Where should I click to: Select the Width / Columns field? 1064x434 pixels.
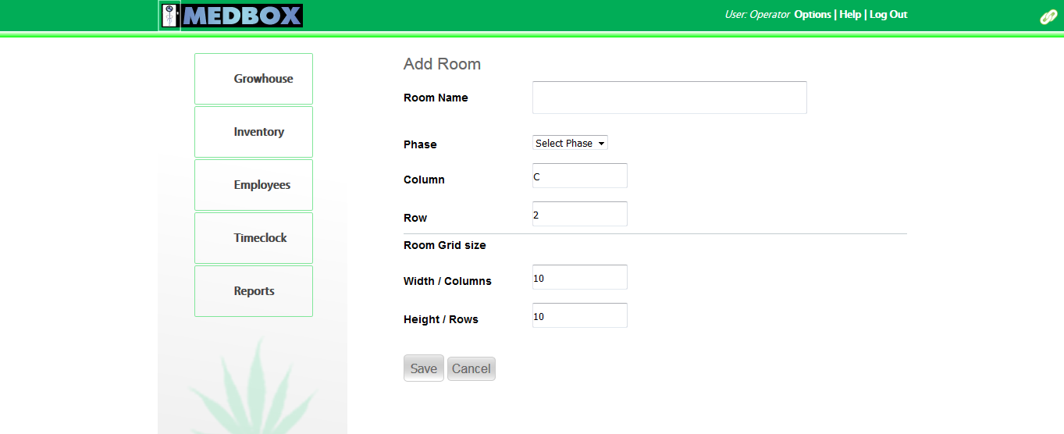[580, 277]
